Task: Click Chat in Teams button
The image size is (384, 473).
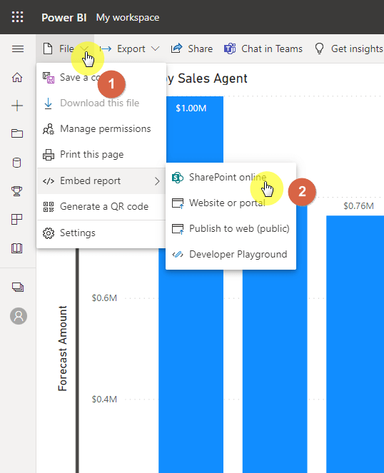Action: pyautogui.click(x=263, y=49)
